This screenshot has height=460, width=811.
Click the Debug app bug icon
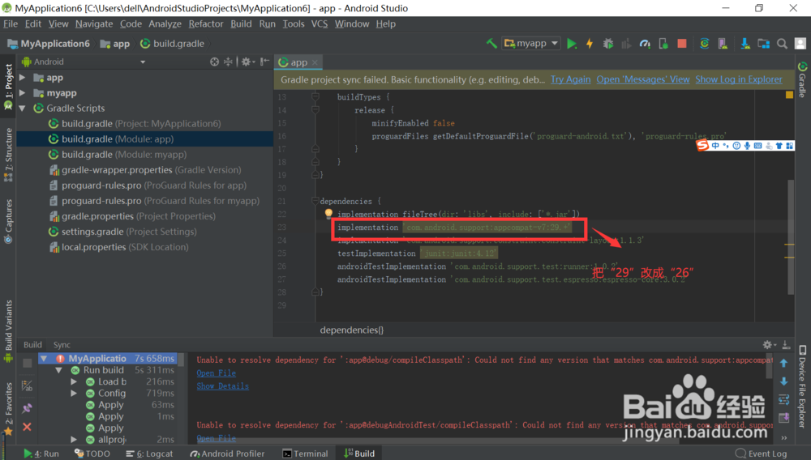(608, 44)
